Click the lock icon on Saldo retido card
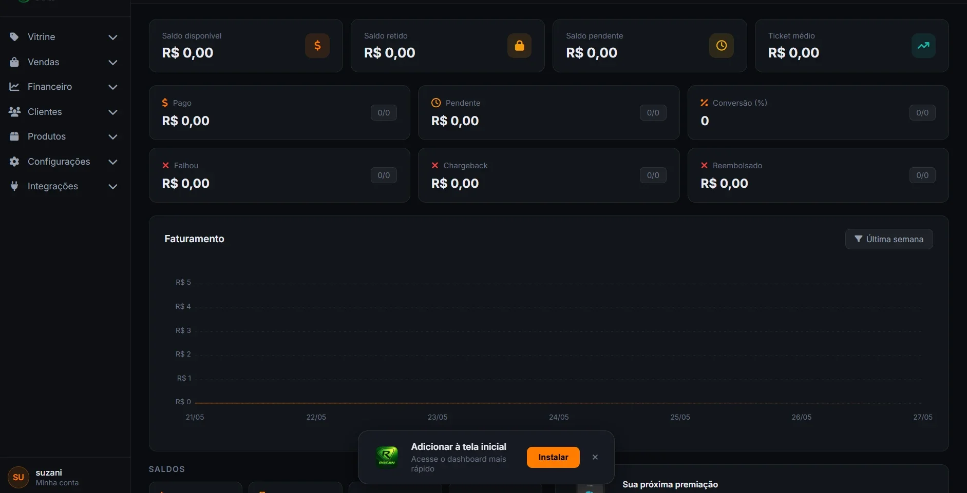The height and width of the screenshot is (493, 967). click(x=519, y=46)
